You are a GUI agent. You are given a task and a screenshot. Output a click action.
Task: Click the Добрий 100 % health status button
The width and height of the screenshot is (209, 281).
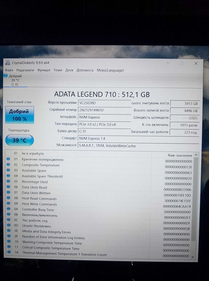(20, 115)
